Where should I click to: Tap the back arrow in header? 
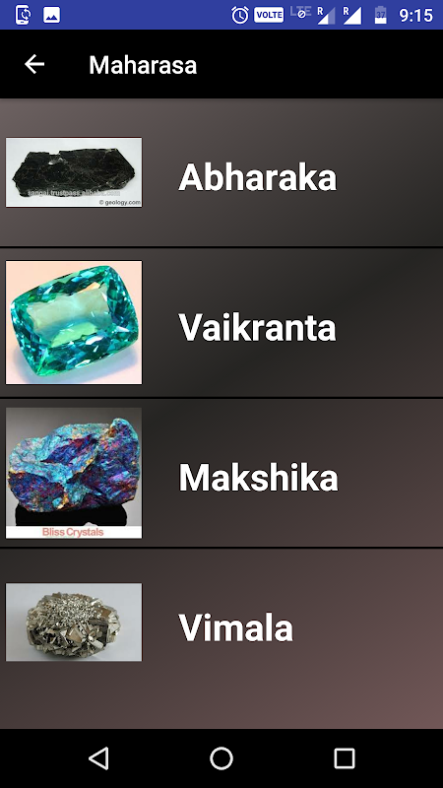tap(34, 64)
